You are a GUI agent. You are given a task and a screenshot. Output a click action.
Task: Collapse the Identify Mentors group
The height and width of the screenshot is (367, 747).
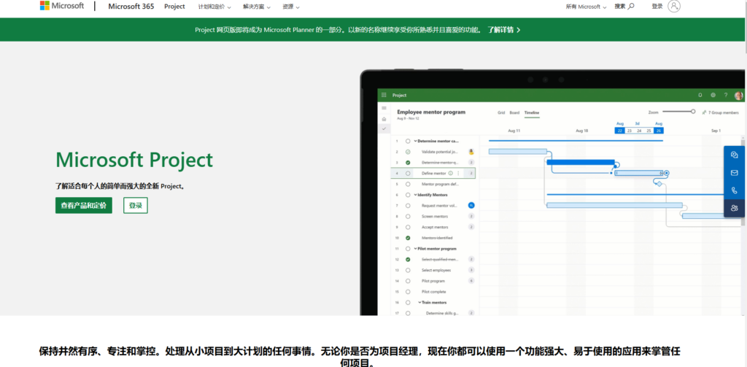[x=415, y=195]
